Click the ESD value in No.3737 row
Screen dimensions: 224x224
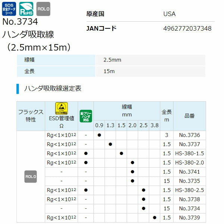(x=62, y=144)
